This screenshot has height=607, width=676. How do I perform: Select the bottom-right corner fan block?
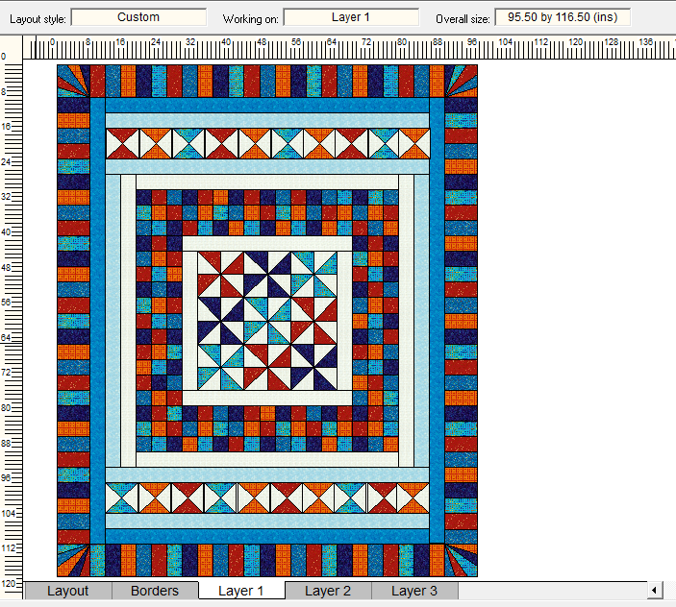pos(461,560)
